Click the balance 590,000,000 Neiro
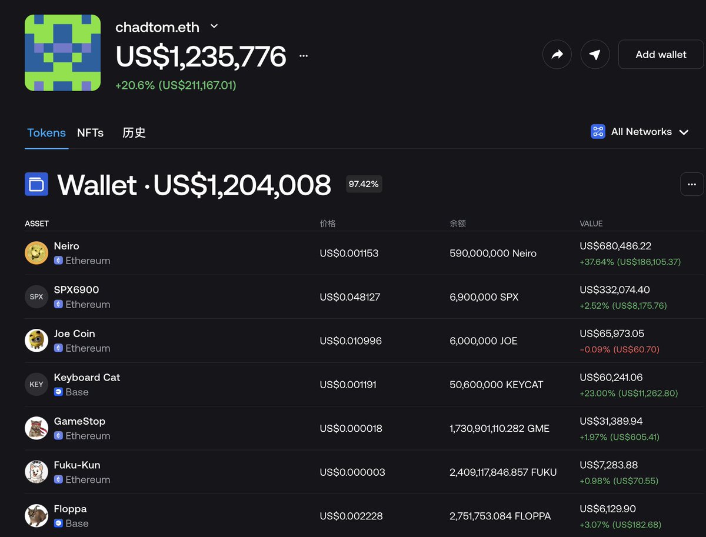Viewport: 706px width, 537px height. tap(493, 254)
